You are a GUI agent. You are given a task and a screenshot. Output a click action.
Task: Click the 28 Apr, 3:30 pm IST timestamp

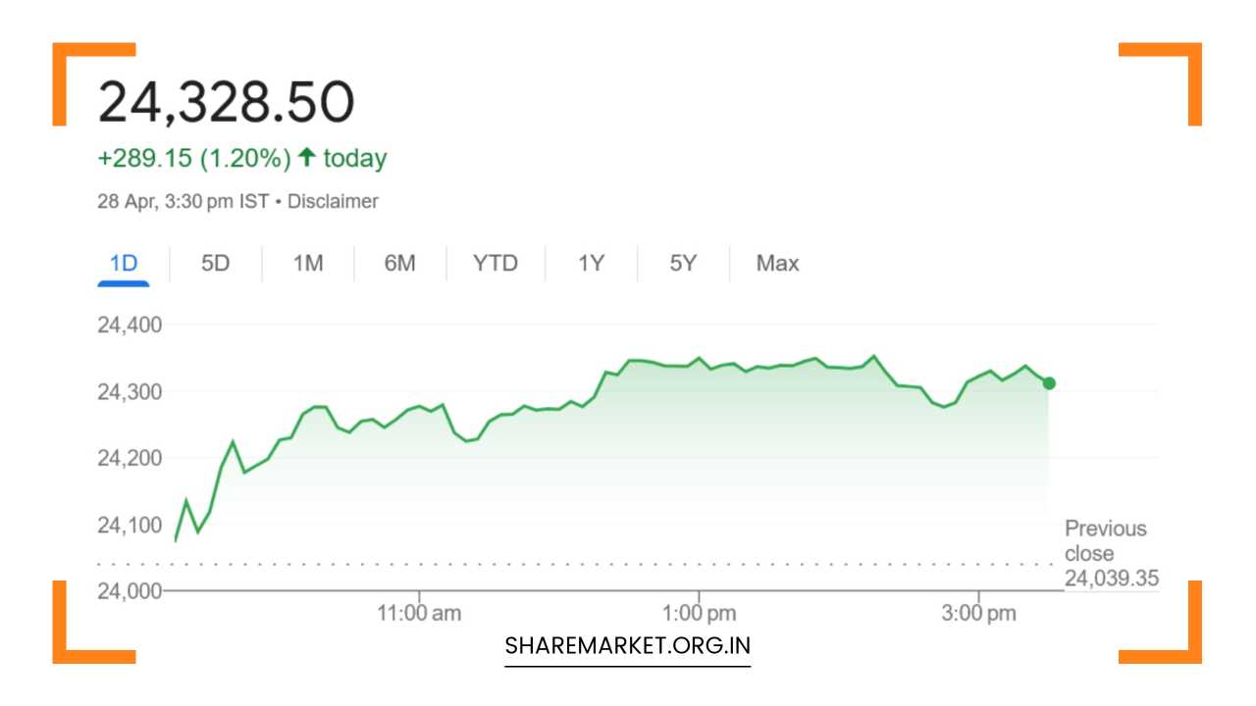pos(183,201)
